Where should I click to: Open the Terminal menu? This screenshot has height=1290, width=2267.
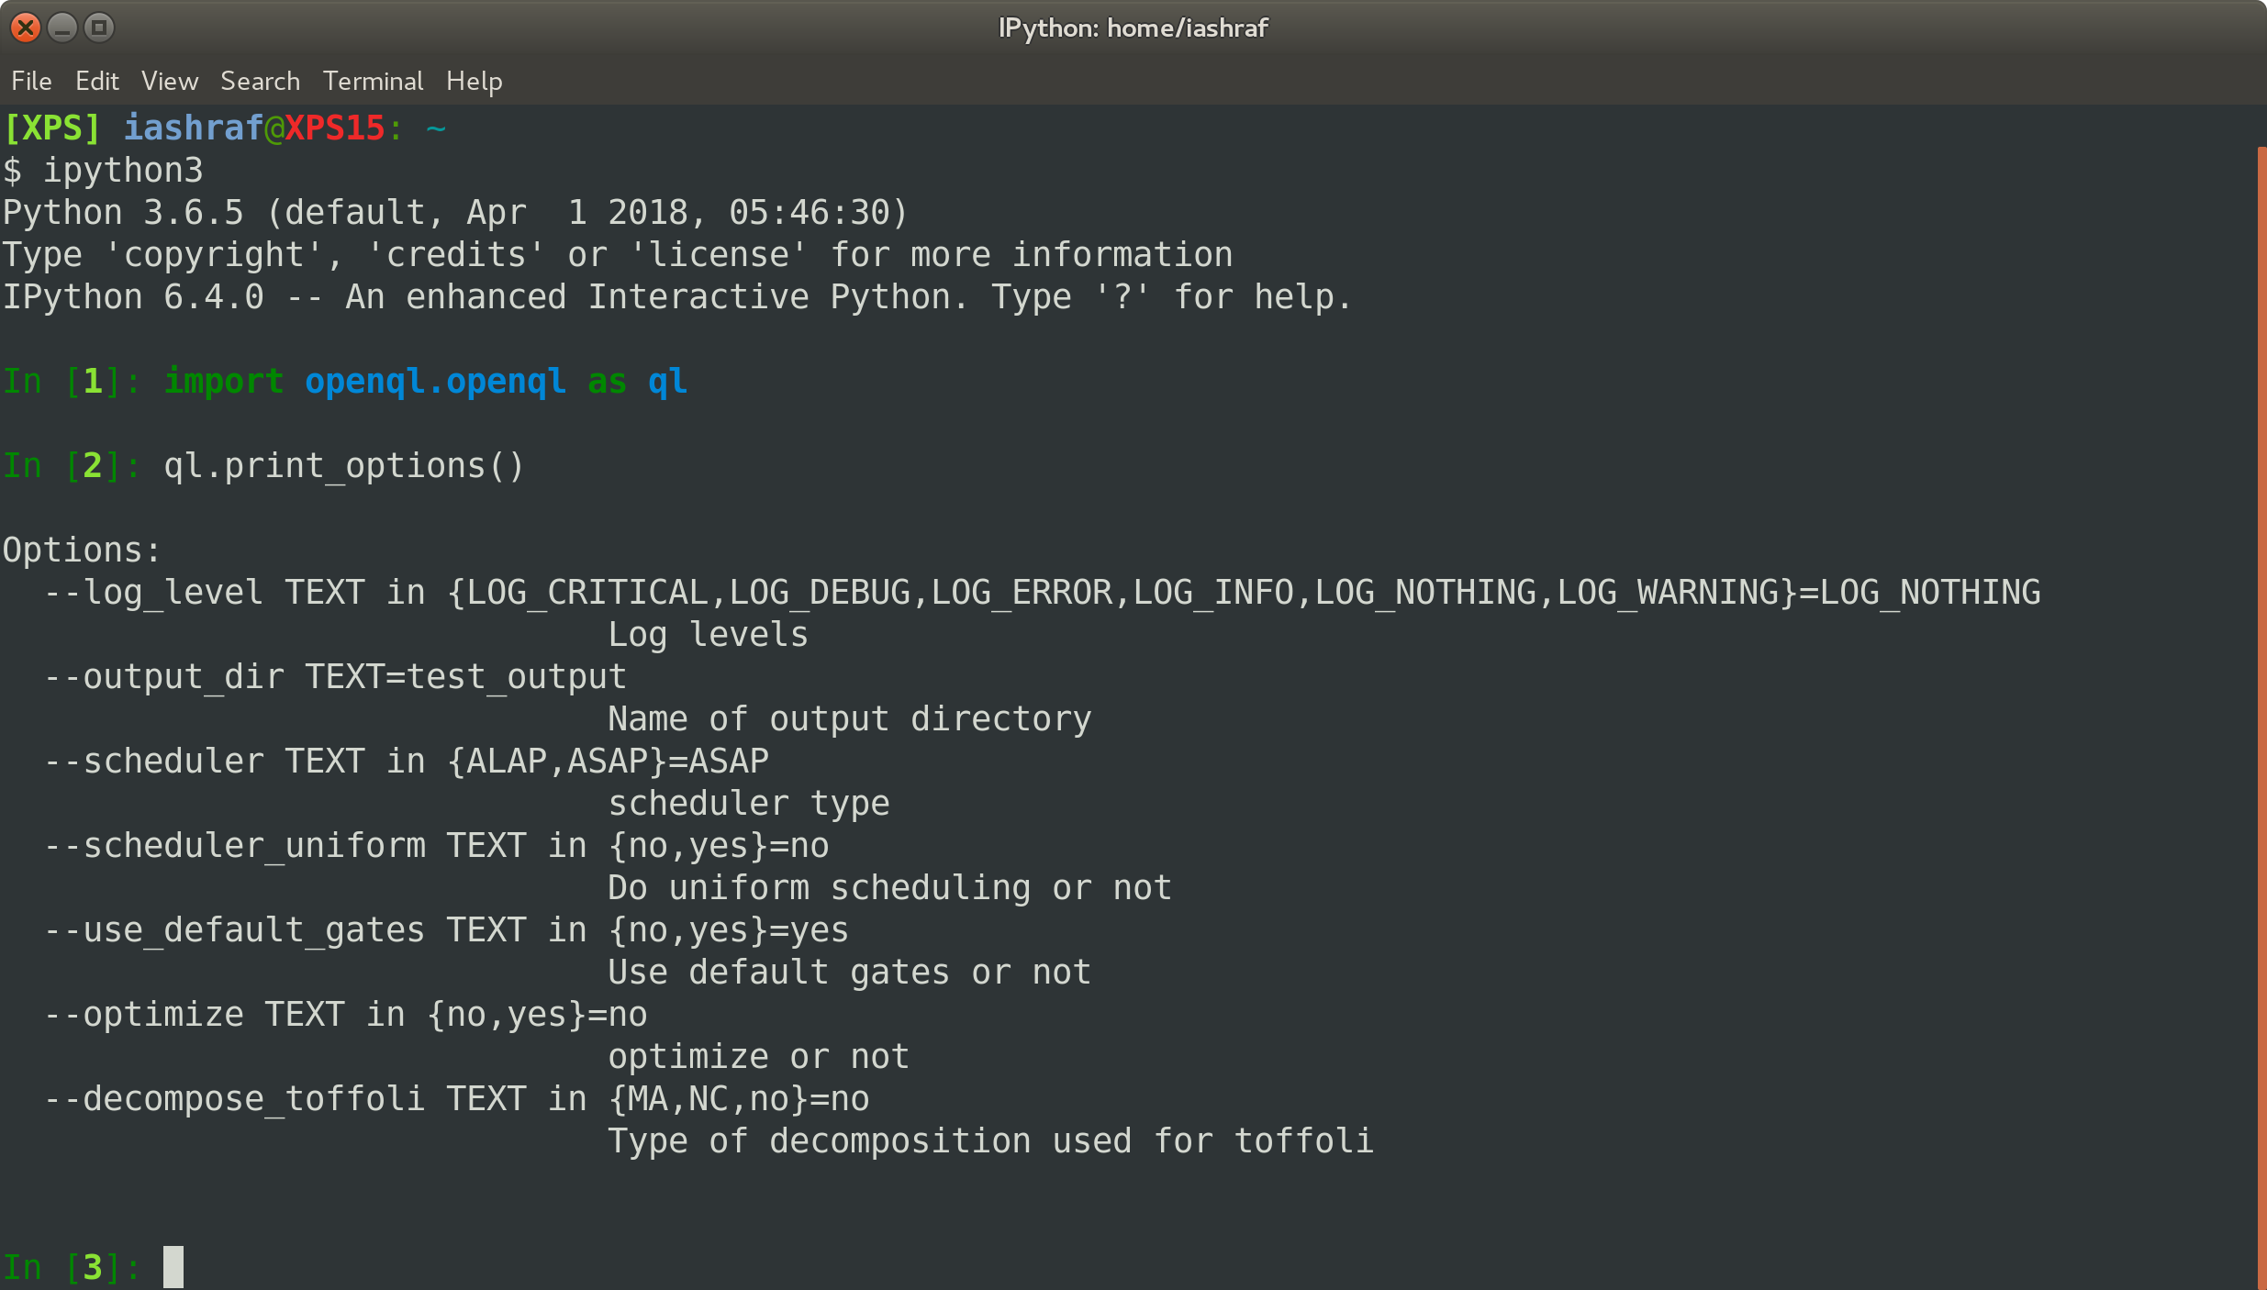pos(373,81)
